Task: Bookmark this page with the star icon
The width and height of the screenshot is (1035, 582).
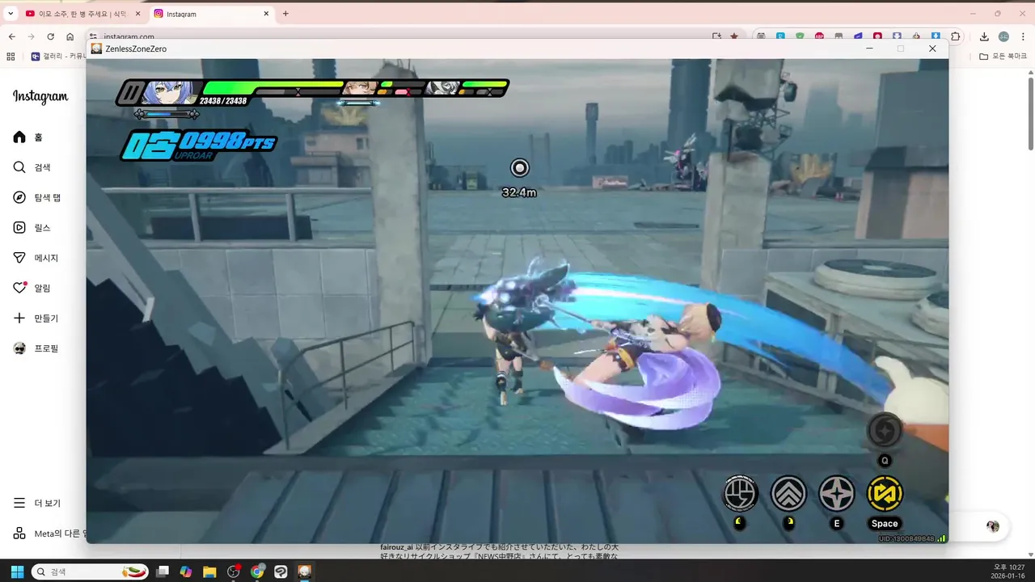Action: click(x=734, y=36)
